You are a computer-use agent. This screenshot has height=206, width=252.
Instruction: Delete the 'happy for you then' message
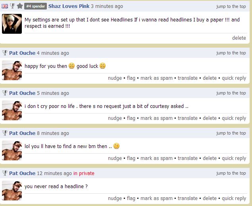point(210,78)
